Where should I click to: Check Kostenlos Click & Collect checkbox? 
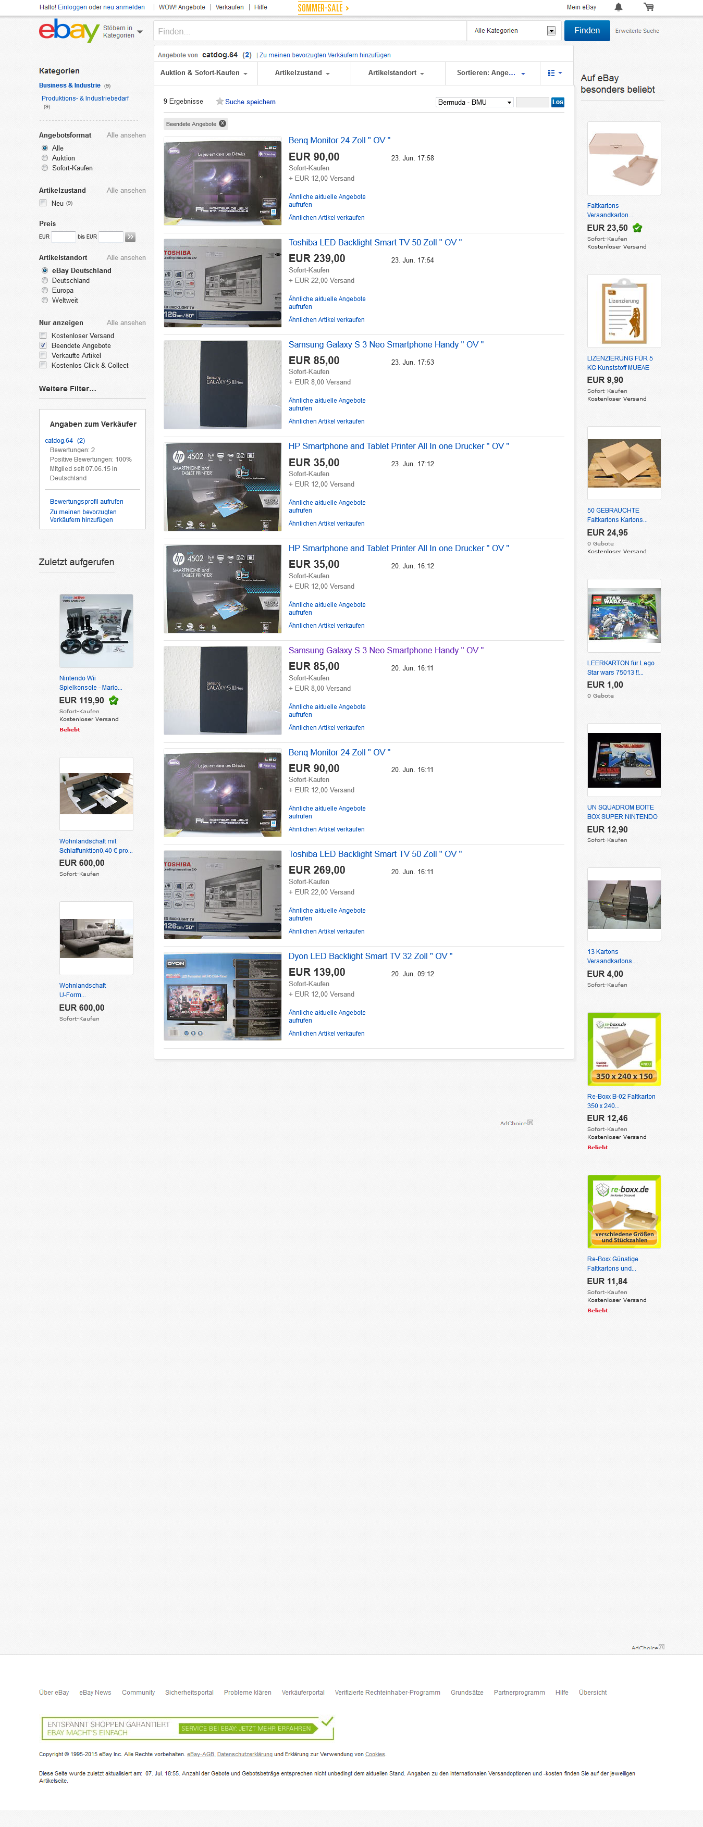click(x=43, y=365)
